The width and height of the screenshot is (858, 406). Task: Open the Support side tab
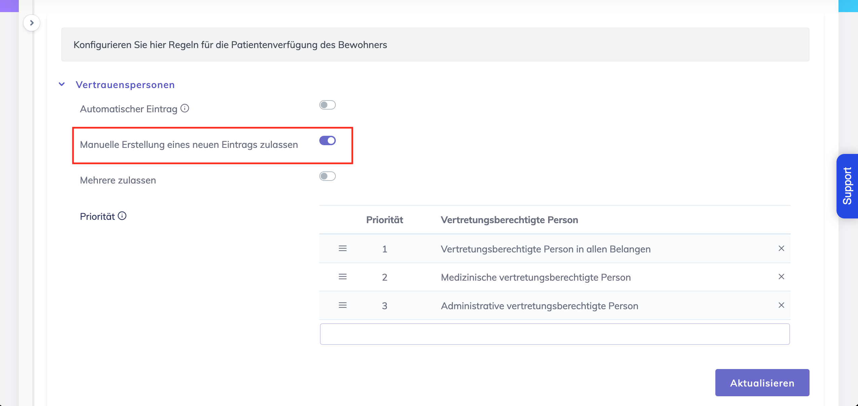pyautogui.click(x=847, y=186)
